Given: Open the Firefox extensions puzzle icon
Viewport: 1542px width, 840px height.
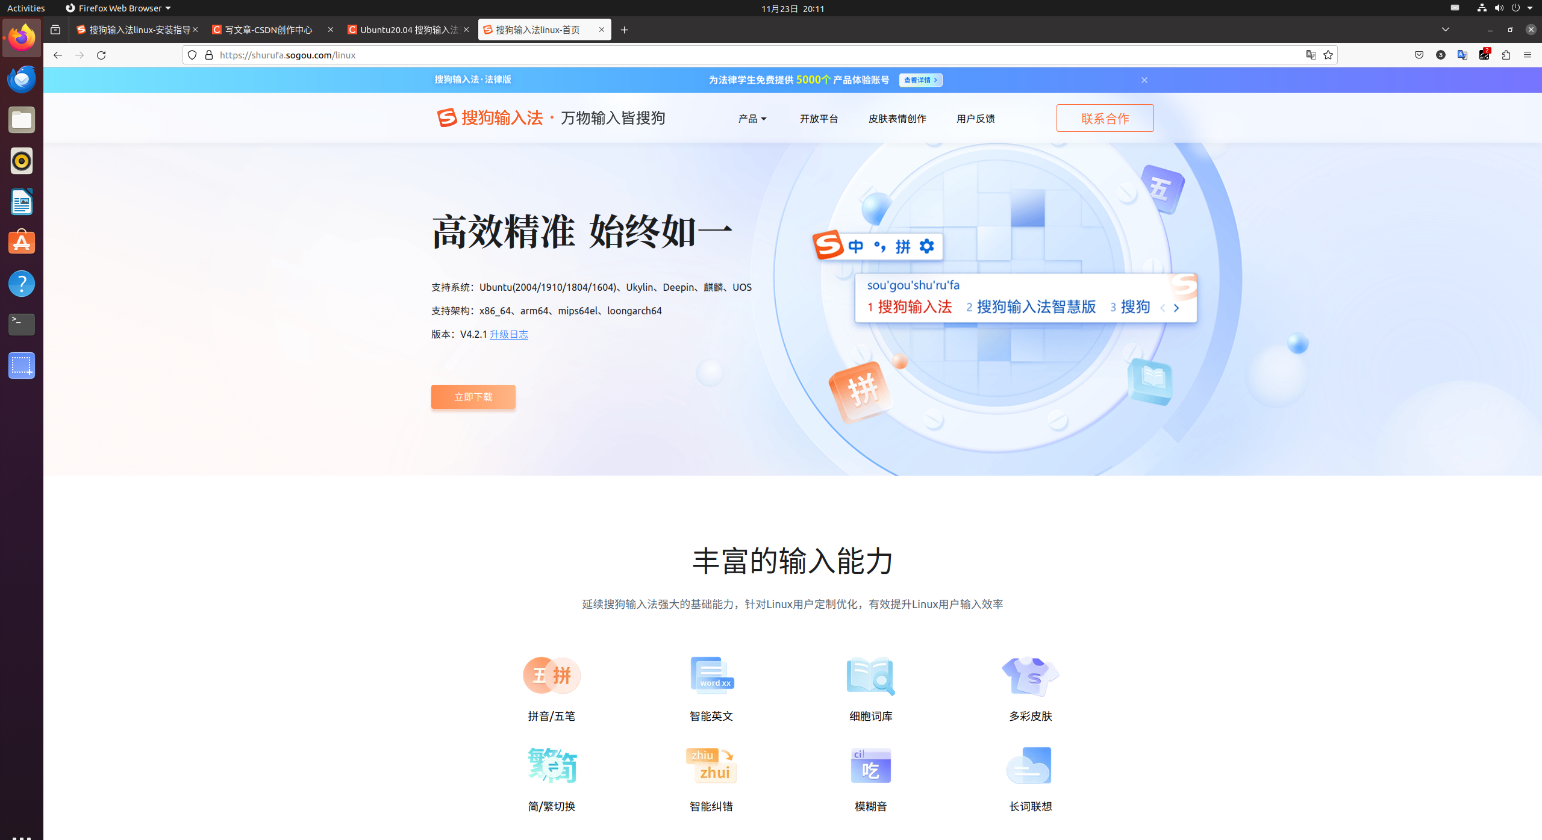Looking at the screenshot, I should coord(1506,55).
